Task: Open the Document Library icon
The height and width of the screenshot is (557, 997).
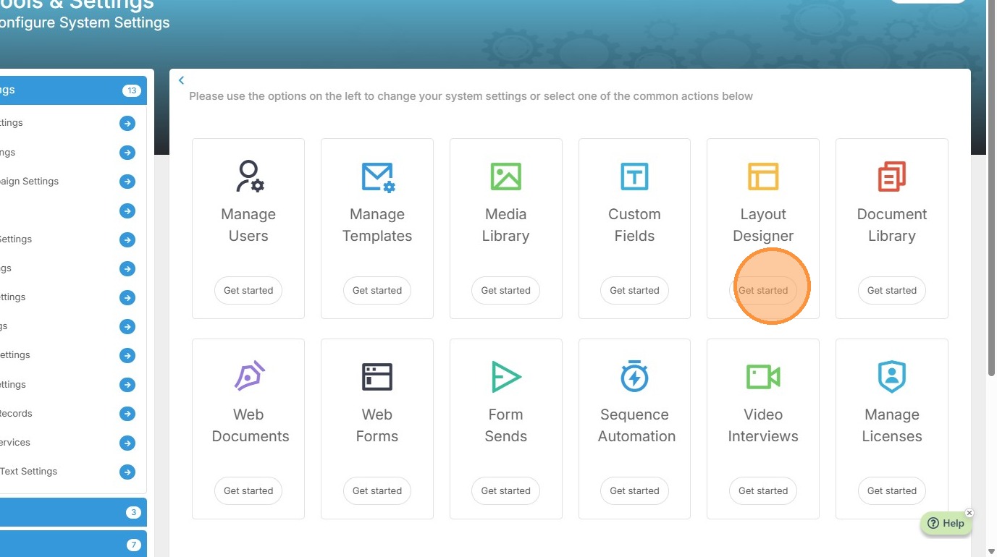Action: pos(891,177)
